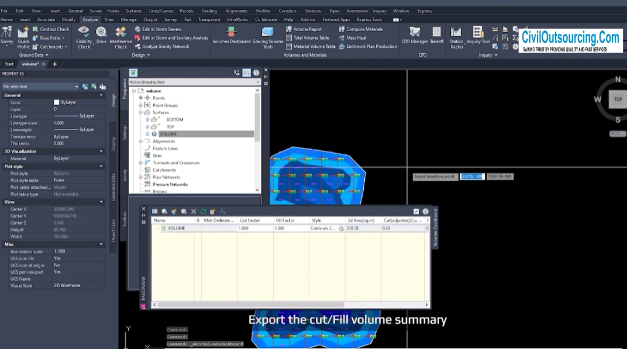Open Interference Check
This screenshot has width=627, height=349.
click(120, 37)
